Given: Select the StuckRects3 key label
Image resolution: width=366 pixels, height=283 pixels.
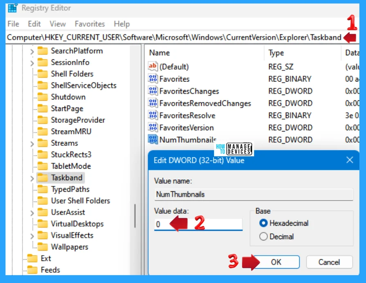Looking at the screenshot, I should (71, 154).
